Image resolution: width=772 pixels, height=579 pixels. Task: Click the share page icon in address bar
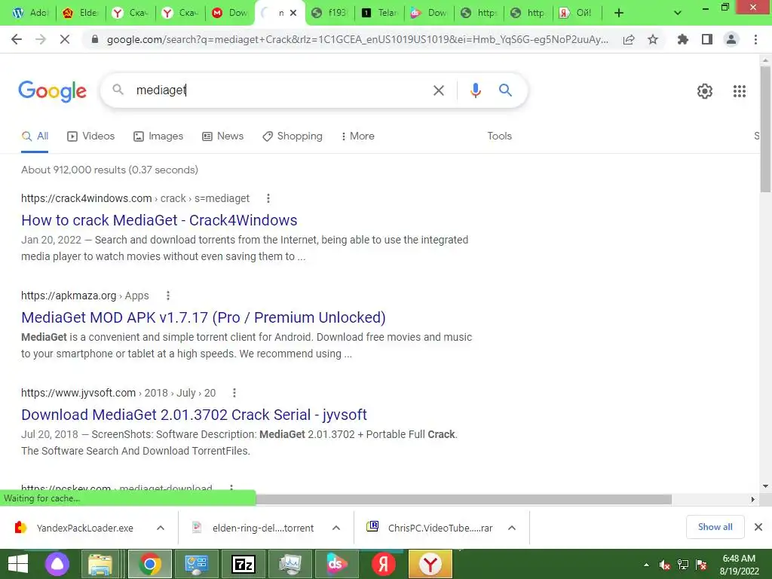point(629,39)
